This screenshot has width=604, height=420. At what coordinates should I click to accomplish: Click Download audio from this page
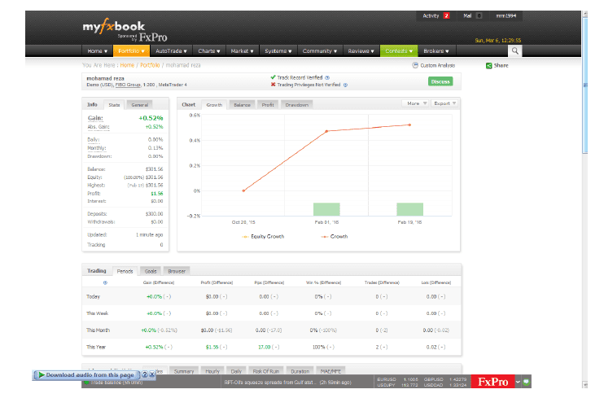pos(90,374)
